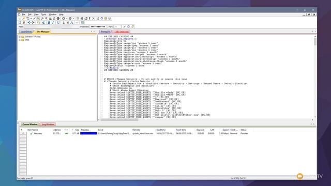Click the last icon in editor toolbar
The height and width of the screenshot is (186, 331).
coord(83,23)
